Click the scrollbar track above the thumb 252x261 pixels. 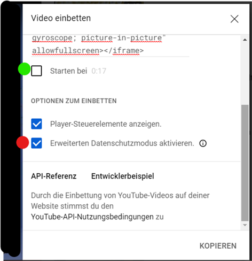coord(245,74)
